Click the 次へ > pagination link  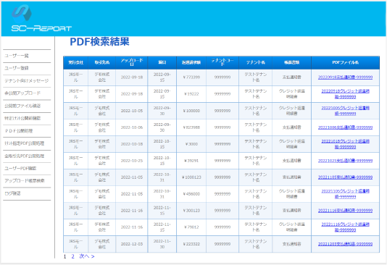(x=87, y=256)
